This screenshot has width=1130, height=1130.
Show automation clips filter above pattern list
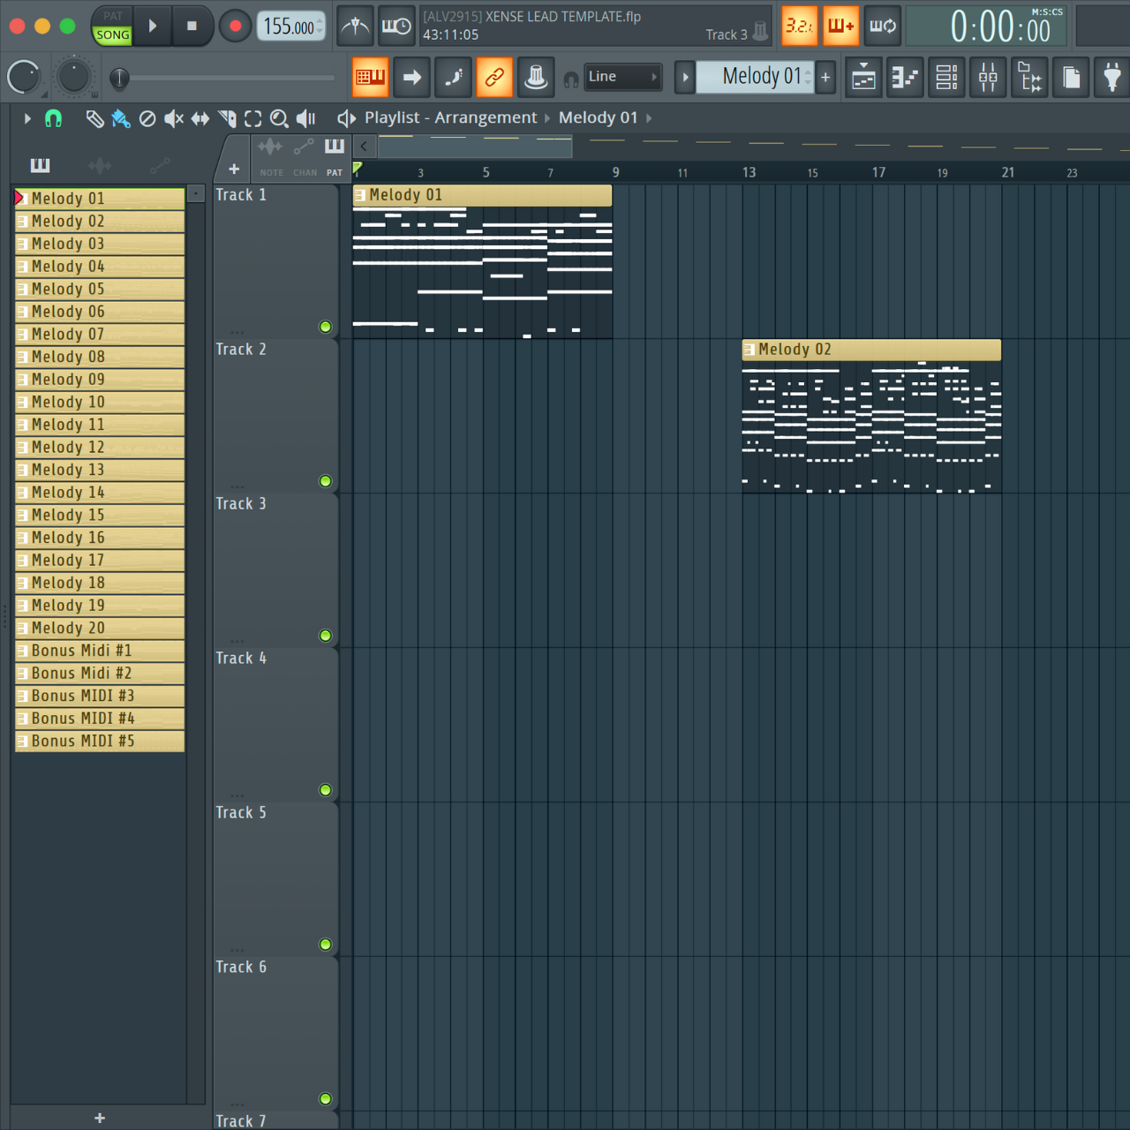[x=160, y=165]
